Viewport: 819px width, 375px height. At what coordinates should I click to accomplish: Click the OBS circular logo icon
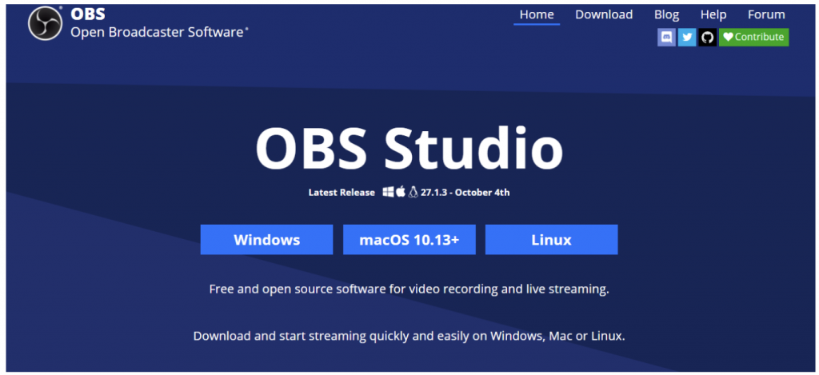coord(46,23)
